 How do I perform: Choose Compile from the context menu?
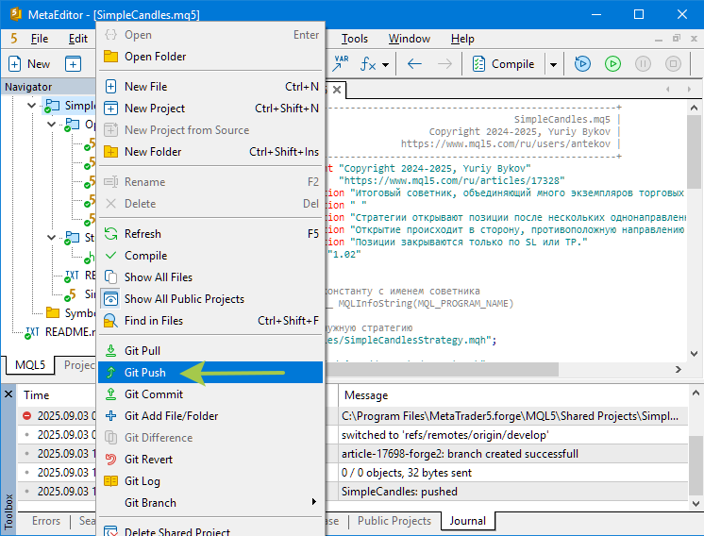[x=210, y=256]
